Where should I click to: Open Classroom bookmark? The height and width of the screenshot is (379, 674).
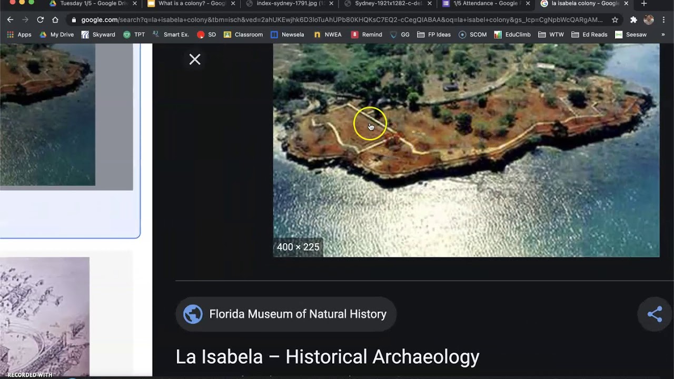click(x=243, y=35)
